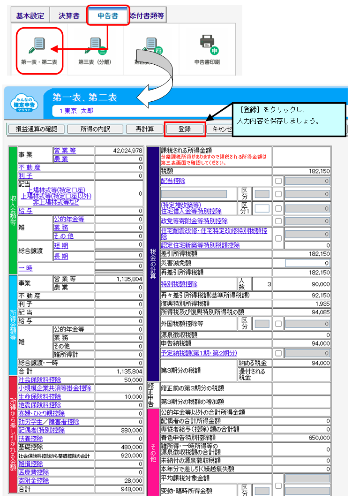Screen dimensions: 352x501
Task: Toggle the 配当控除 checkbox
Action: tap(278, 181)
